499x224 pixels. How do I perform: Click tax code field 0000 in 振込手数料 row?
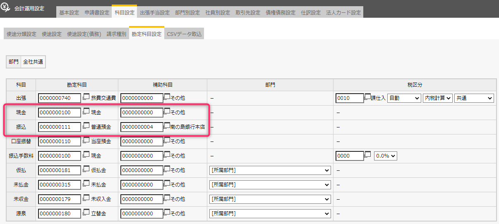[350, 156]
